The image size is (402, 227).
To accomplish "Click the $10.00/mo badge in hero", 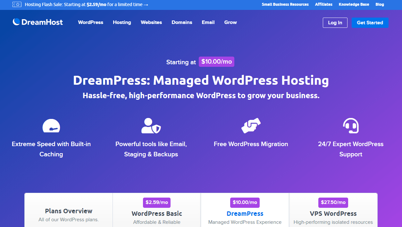I will pos(216,62).
